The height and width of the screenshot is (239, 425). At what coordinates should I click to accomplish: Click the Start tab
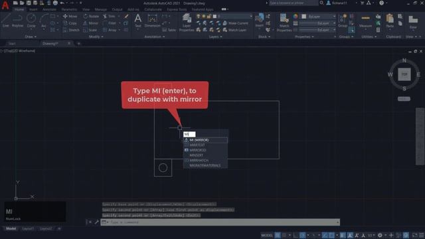pyautogui.click(x=12, y=43)
